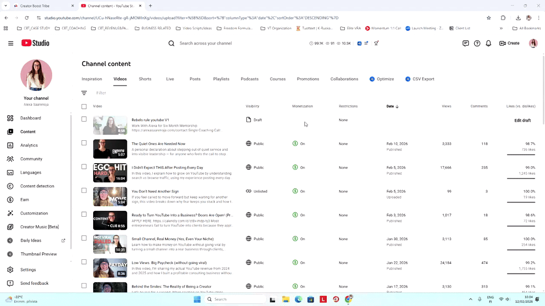Open the hamburger navigation menu
Screen dimensions: 545x306
(11, 44)
